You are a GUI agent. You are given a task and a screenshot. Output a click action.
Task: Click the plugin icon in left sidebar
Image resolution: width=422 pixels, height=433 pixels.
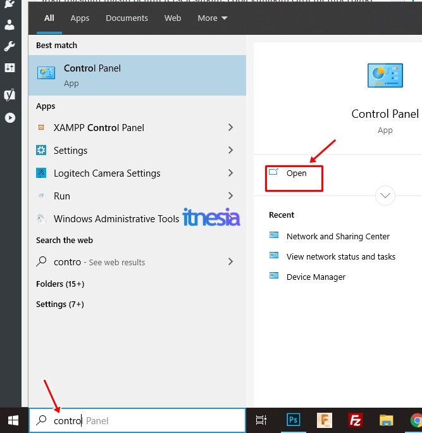point(9,4)
